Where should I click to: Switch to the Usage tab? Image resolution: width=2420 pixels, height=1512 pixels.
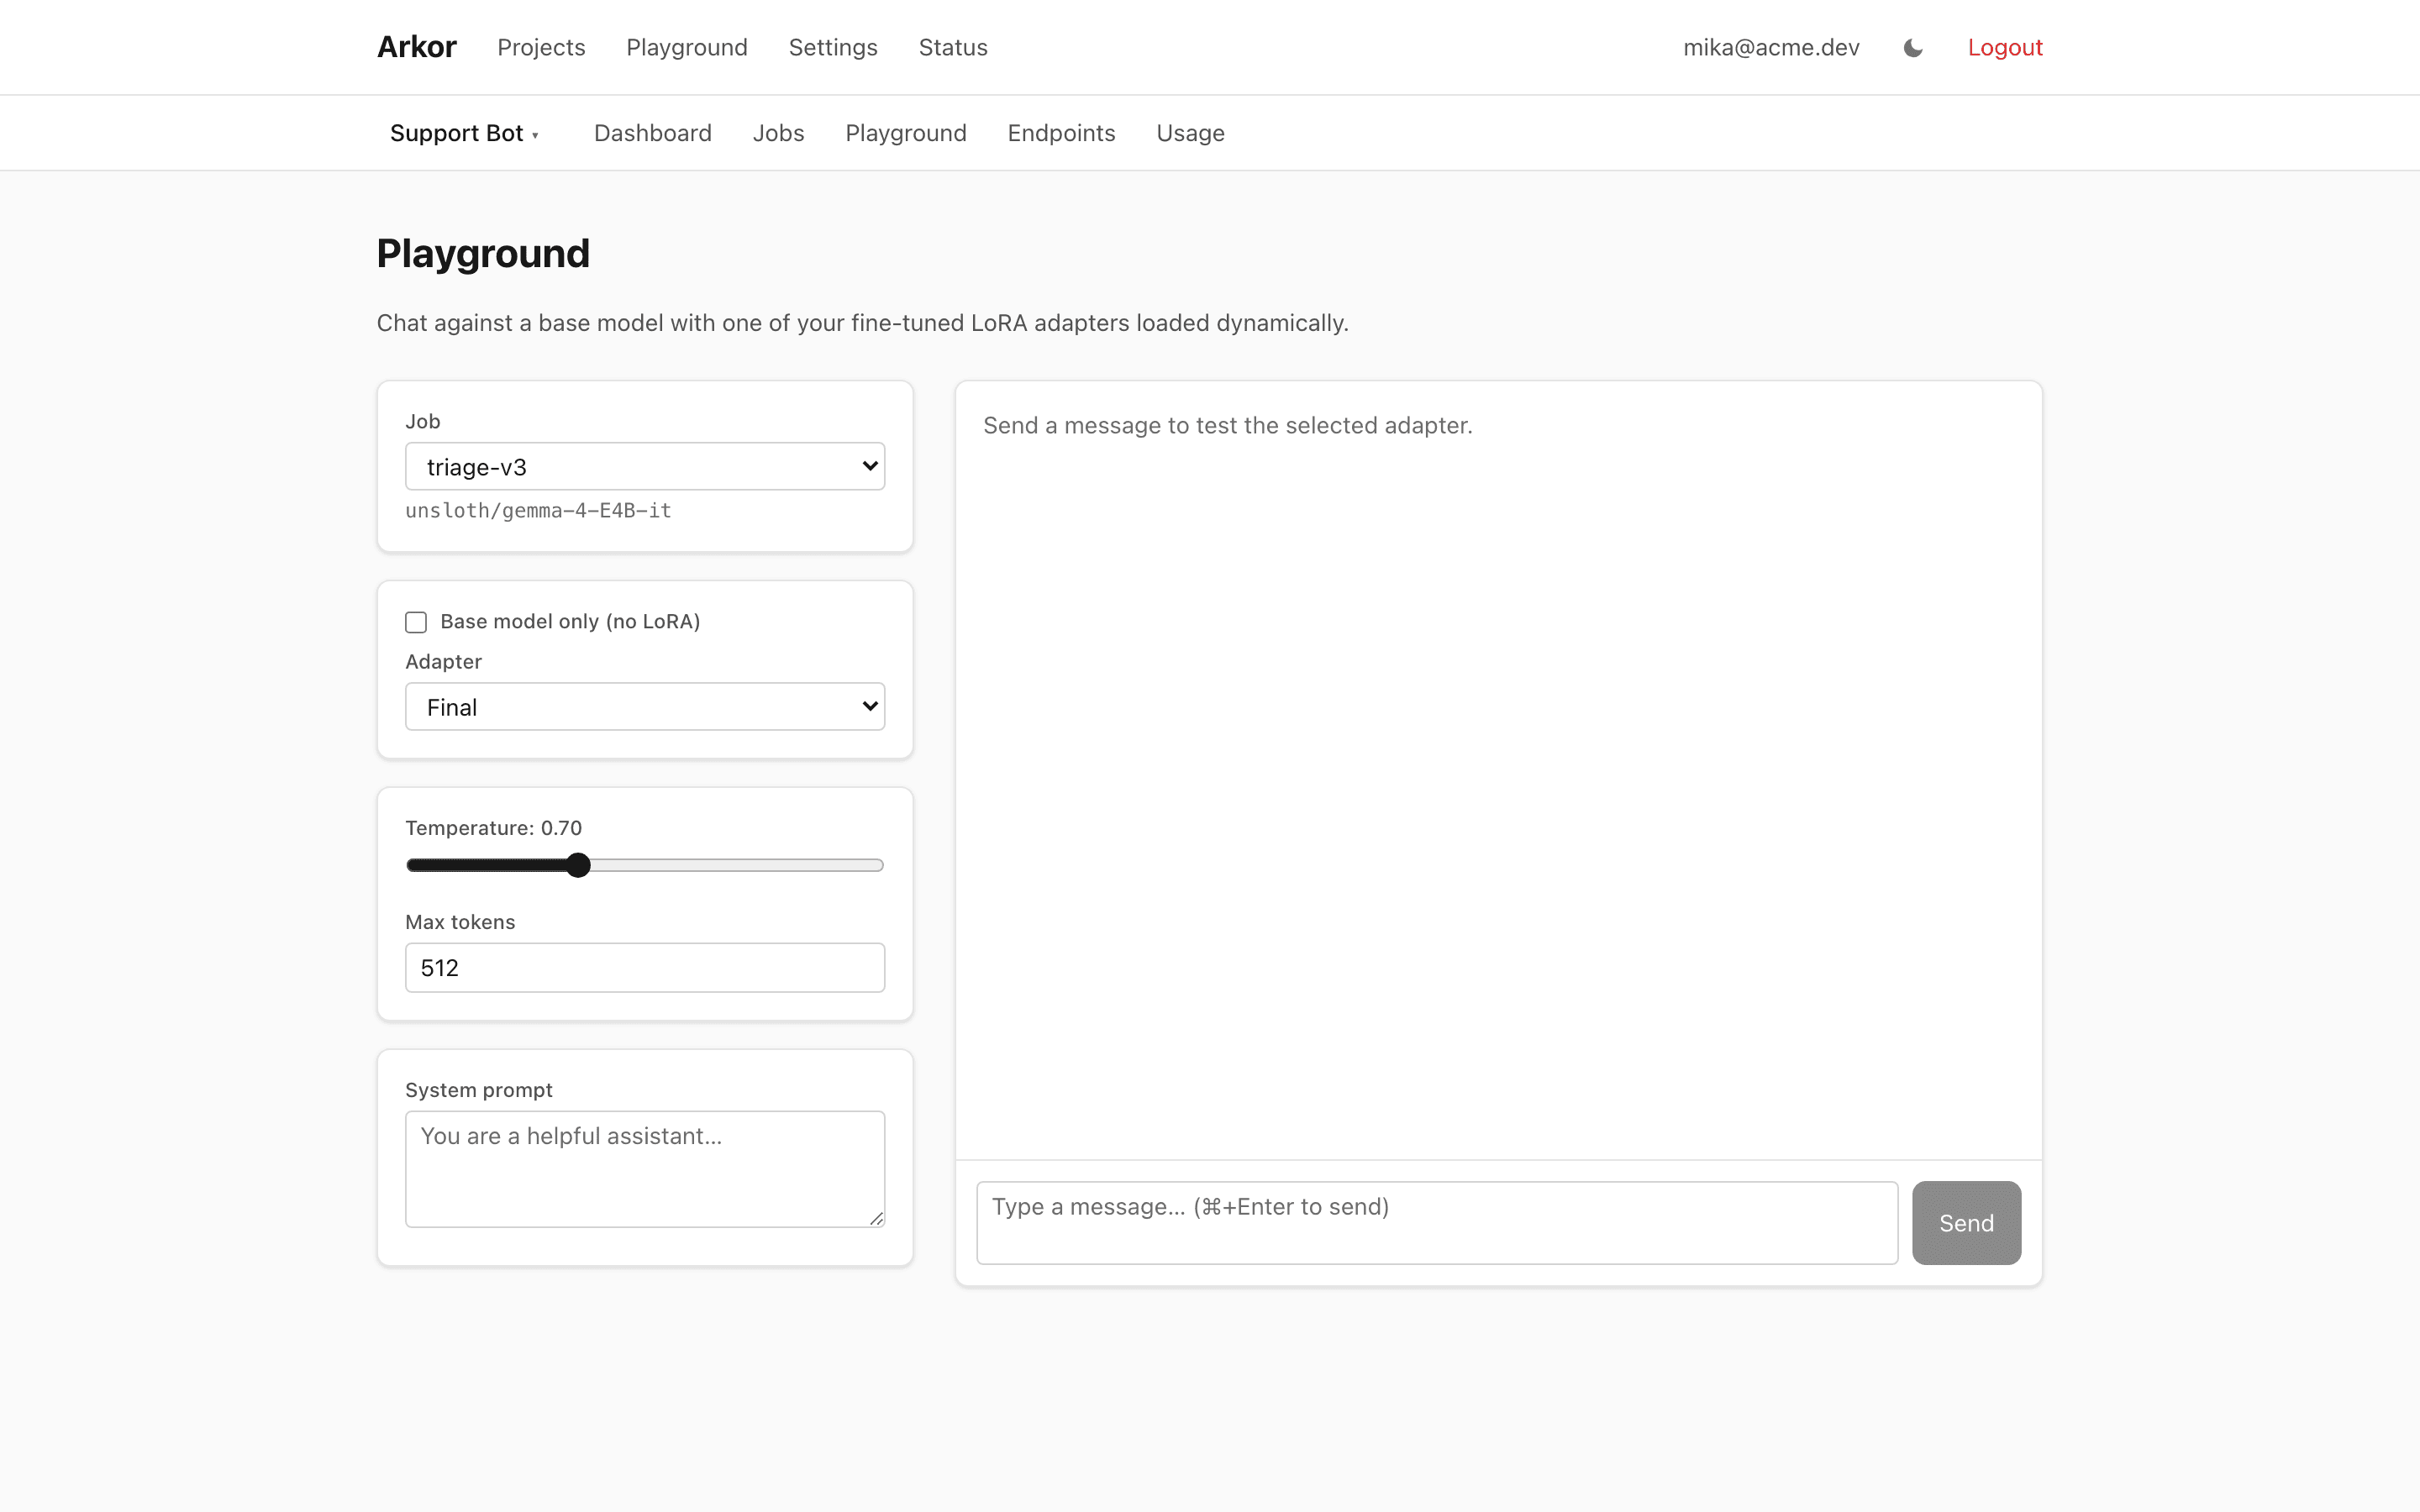tap(1190, 133)
